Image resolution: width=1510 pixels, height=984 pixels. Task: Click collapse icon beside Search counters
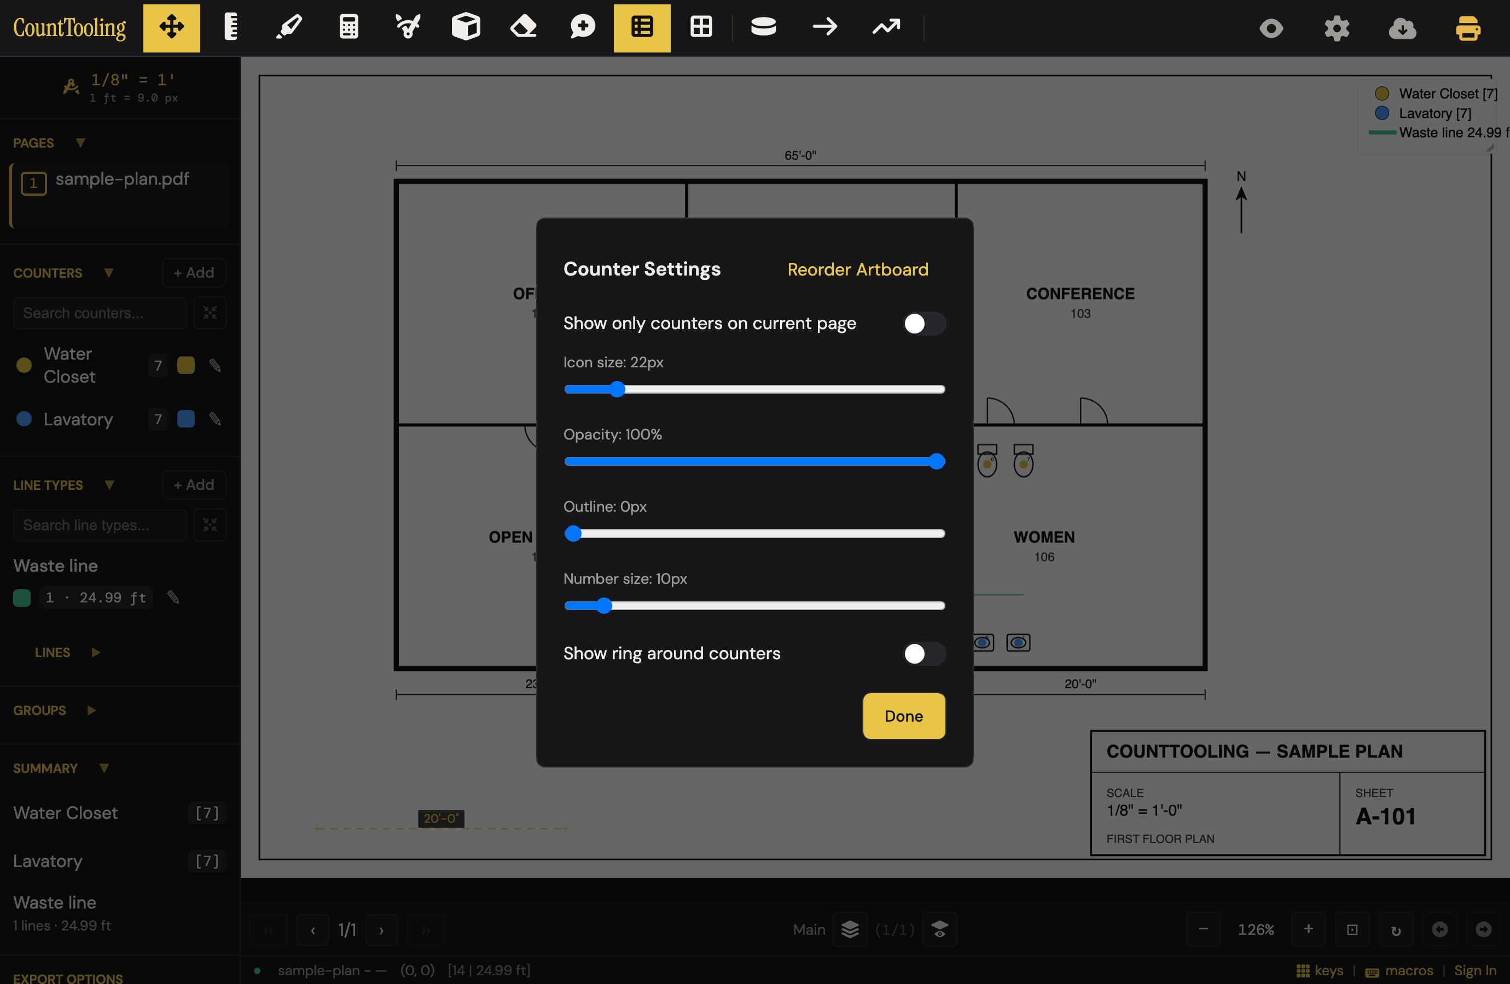pos(210,313)
